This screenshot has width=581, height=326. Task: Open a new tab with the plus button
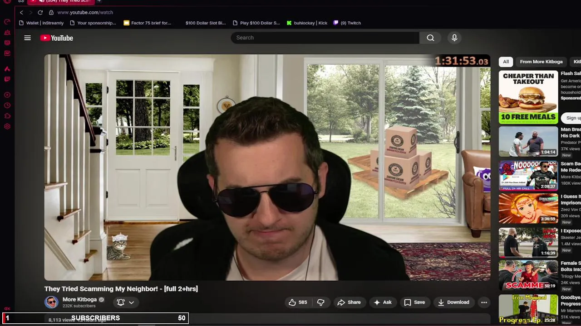[99, 1]
